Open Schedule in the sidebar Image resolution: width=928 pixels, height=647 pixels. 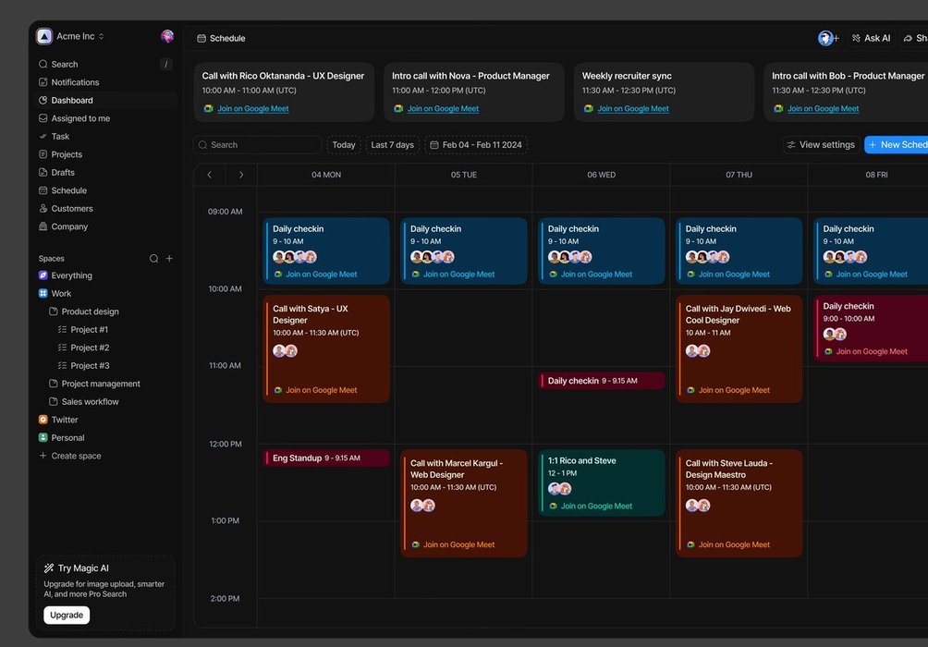click(105, 190)
